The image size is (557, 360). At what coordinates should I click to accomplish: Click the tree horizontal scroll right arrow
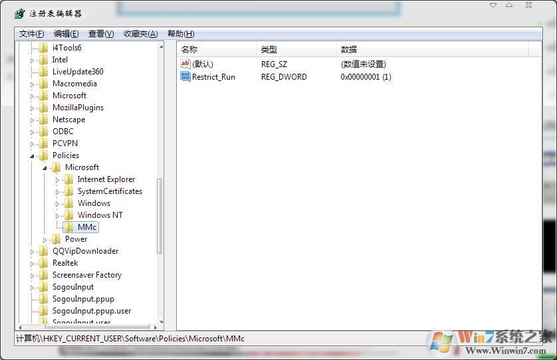pyautogui.click(x=155, y=327)
